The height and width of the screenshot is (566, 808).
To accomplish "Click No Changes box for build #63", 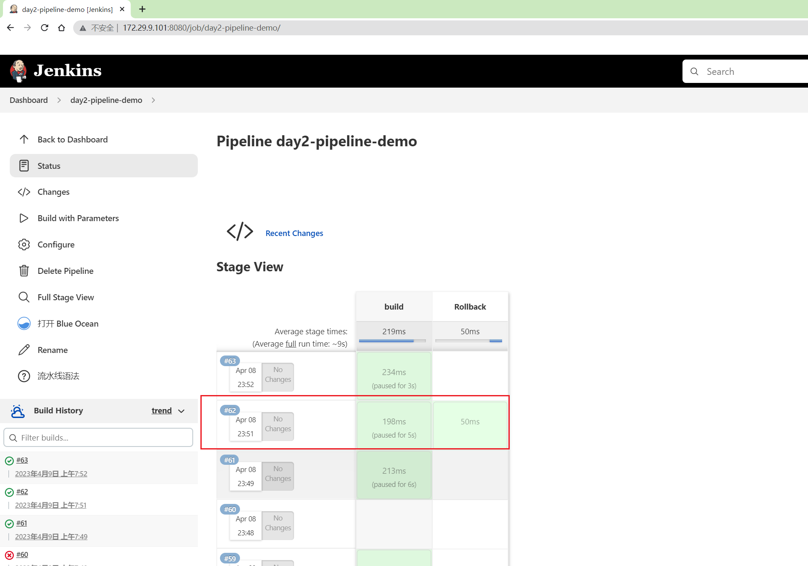I will (278, 377).
